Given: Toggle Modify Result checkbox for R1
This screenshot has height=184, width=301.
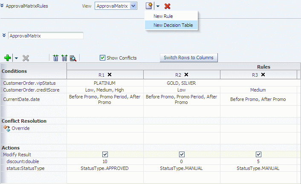Looking at the screenshot, I should (x=105, y=154).
